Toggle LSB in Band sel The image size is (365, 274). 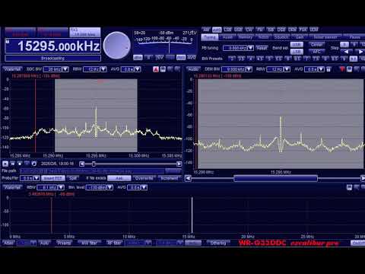click(x=297, y=52)
